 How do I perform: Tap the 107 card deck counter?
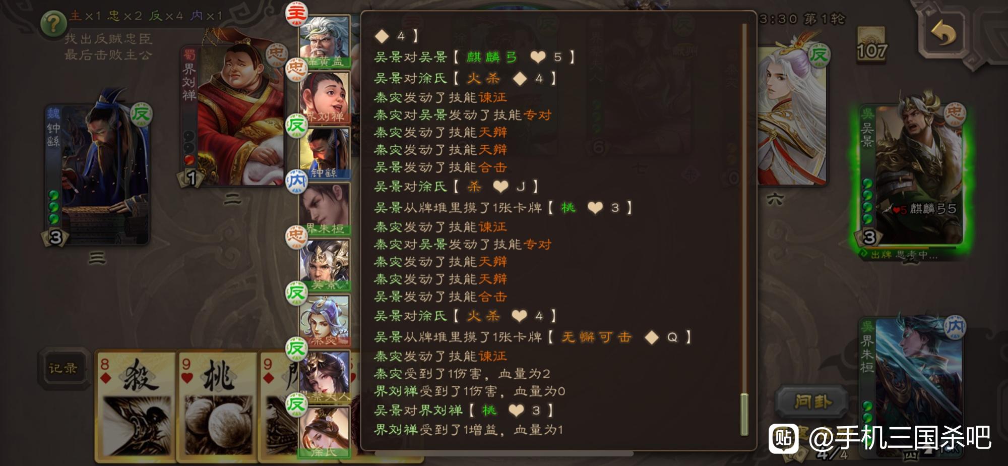click(x=871, y=46)
